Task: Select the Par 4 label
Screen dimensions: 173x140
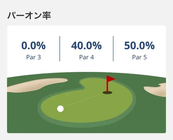Action: coord(86,57)
